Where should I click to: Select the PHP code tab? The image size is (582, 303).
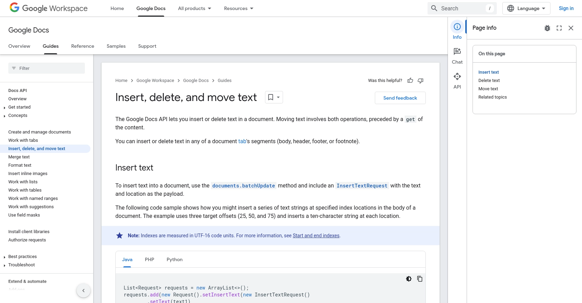coord(150,259)
